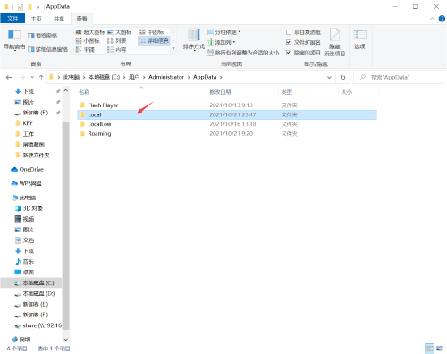Select the LocalLow folder icon

point(82,124)
